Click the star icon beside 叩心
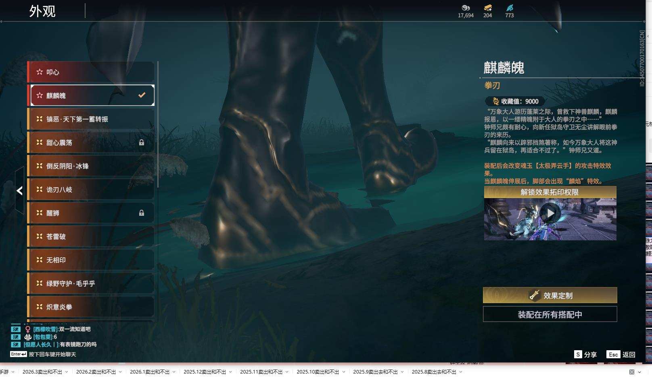Screen dimensions: 652x378 coord(40,72)
